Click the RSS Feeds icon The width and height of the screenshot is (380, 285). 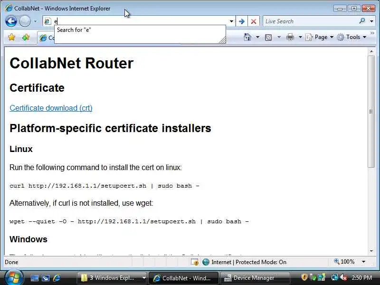coord(268,38)
